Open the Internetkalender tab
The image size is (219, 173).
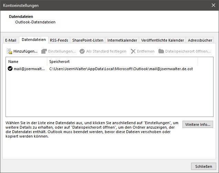(x=122, y=40)
